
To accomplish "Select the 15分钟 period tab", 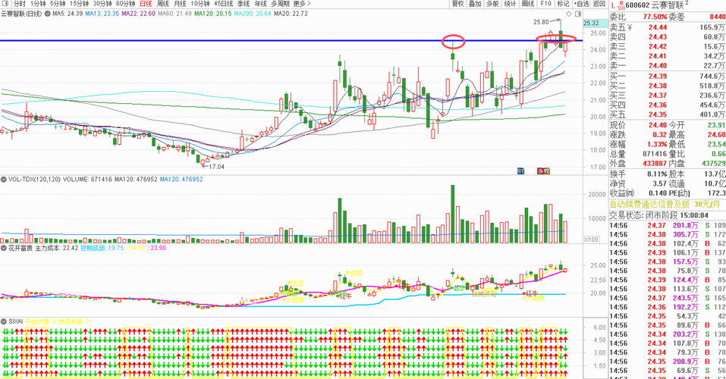I will [79, 4].
